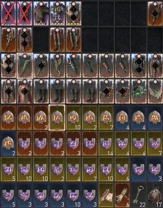
Task: Click the top row item on the far right
Action: (x=155, y=13)
